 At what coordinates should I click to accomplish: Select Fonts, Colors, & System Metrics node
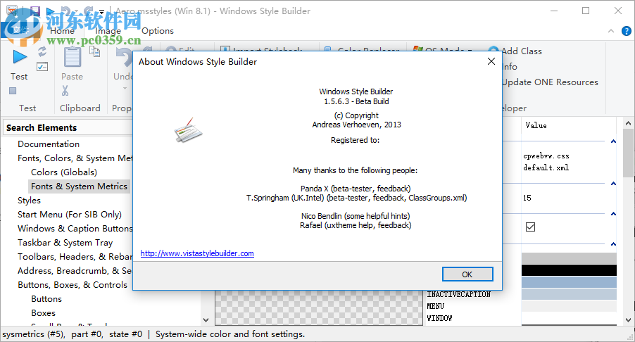coord(75,158)
